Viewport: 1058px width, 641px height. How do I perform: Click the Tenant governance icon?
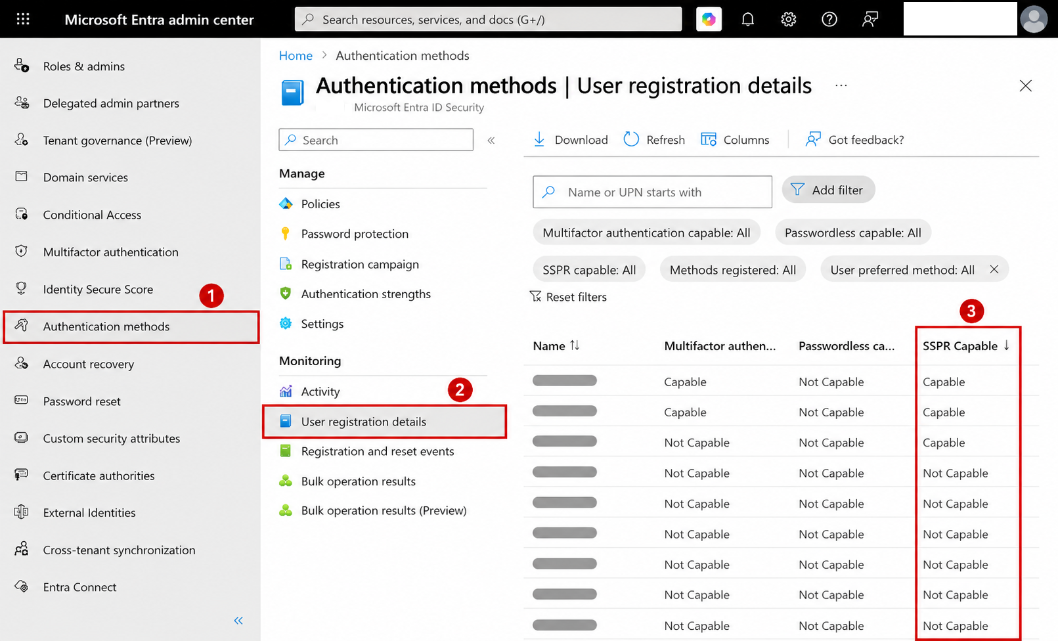click(22, 140)
